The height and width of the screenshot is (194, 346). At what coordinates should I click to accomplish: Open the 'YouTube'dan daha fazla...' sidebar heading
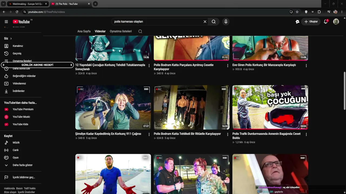20,103
